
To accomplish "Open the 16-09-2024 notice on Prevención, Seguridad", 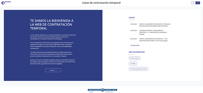I will point(153,32).
